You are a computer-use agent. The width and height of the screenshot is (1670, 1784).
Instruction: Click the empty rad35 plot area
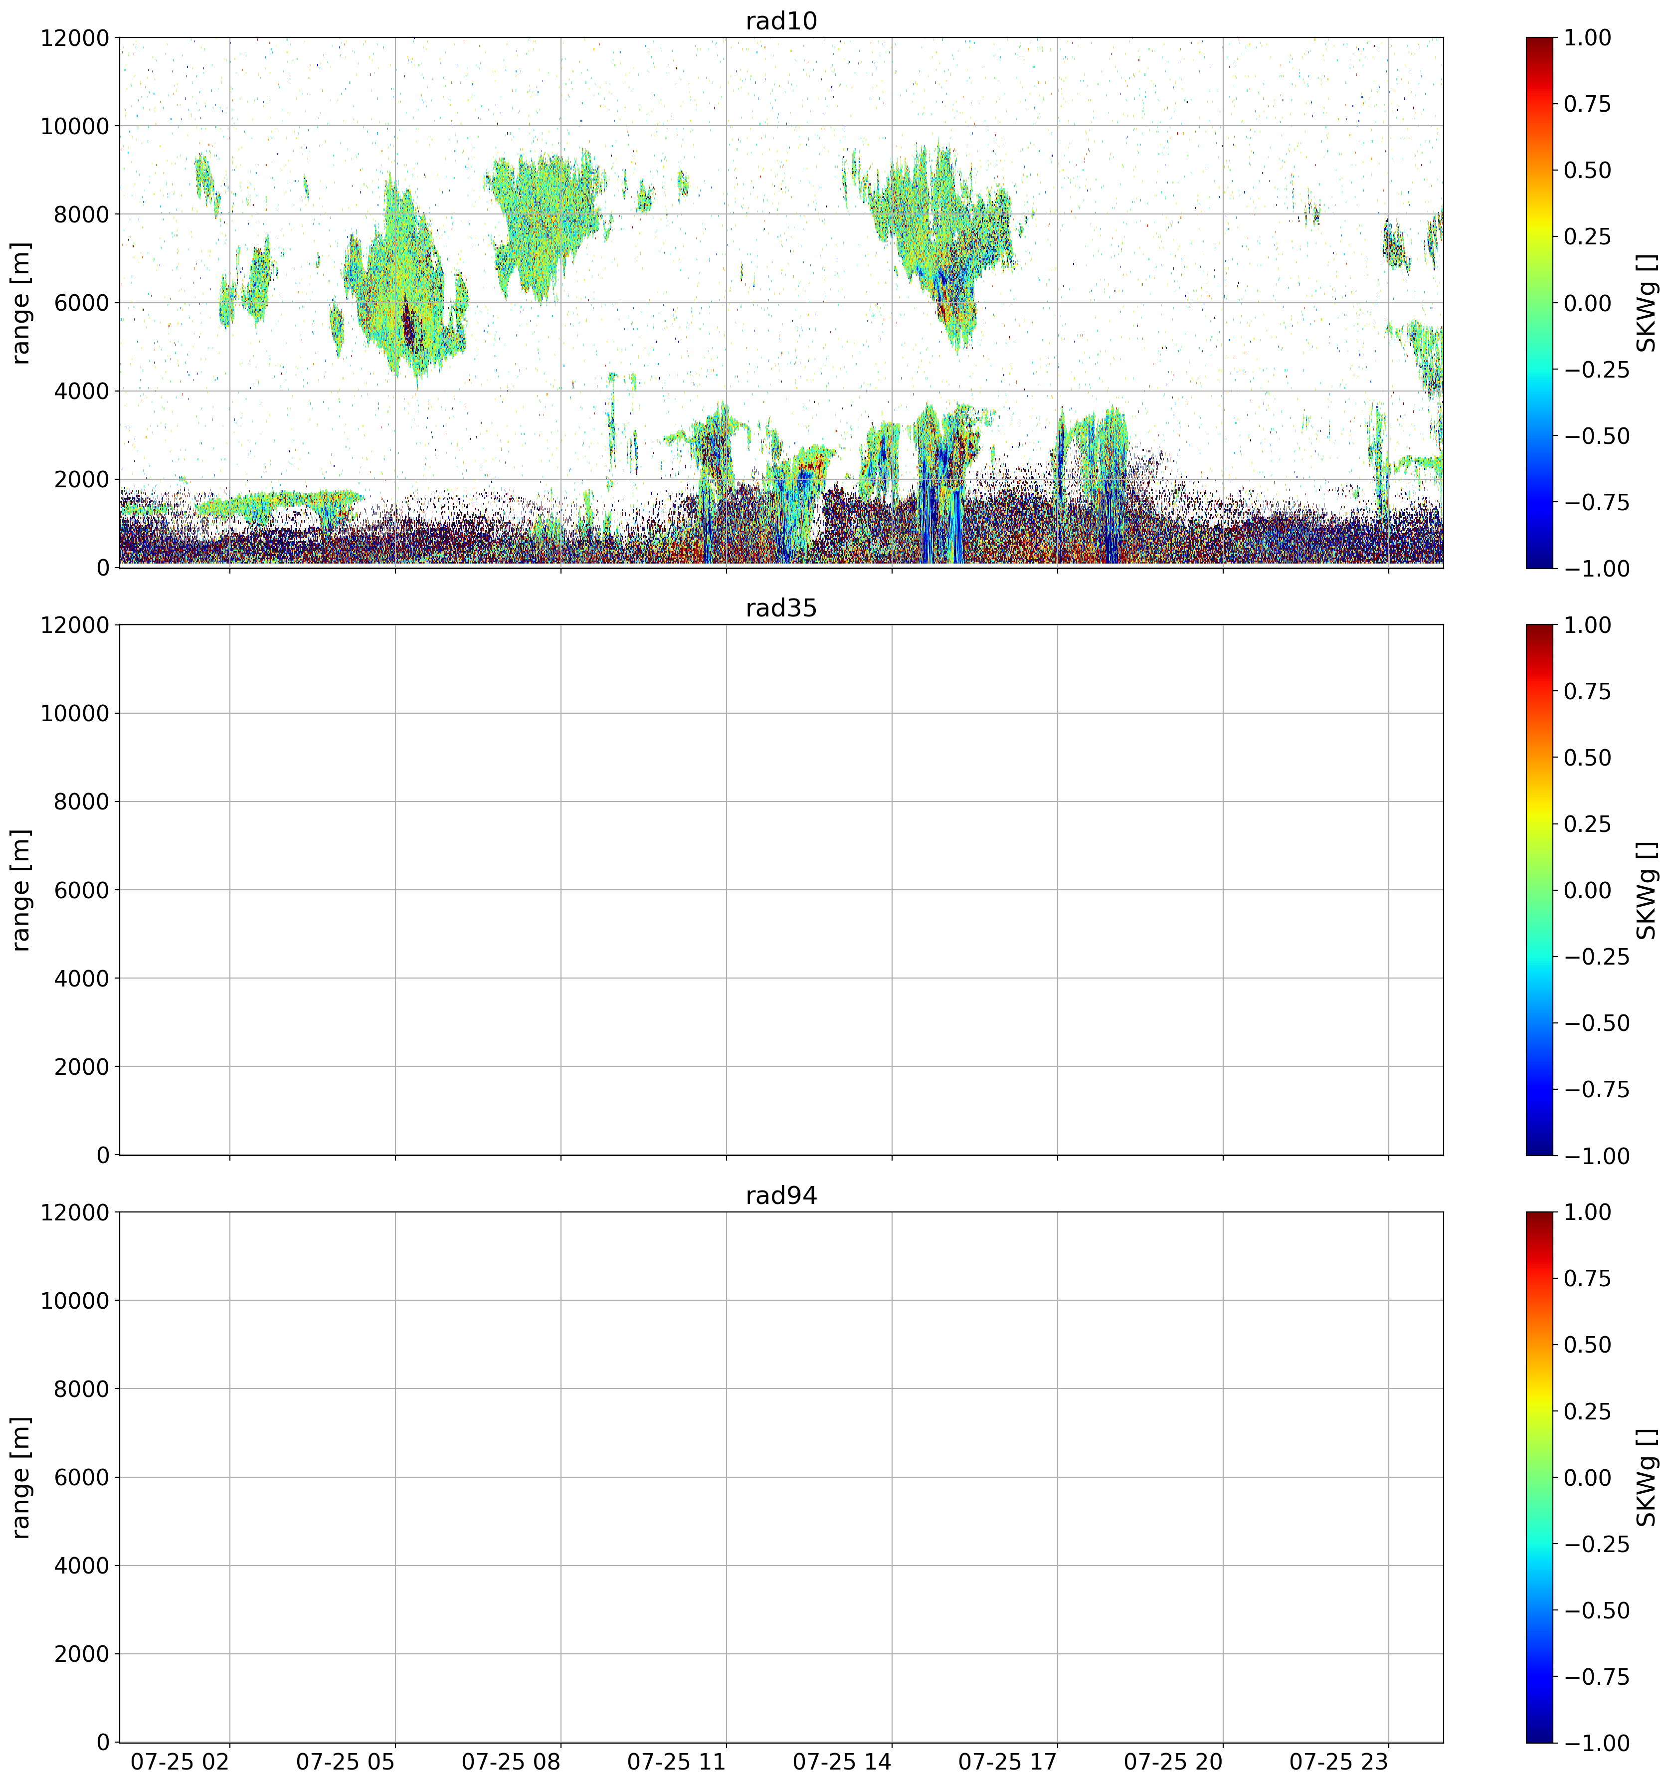(x=781, y=889)
